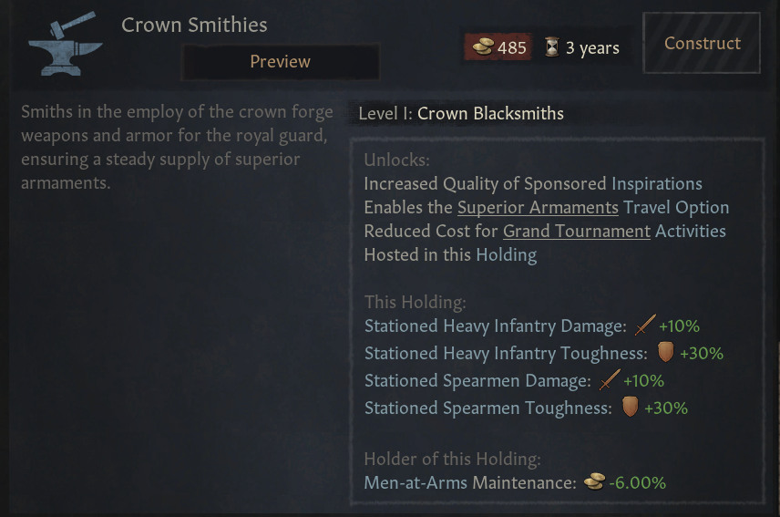Click the 485 gold cost value

tap(512, 47)
